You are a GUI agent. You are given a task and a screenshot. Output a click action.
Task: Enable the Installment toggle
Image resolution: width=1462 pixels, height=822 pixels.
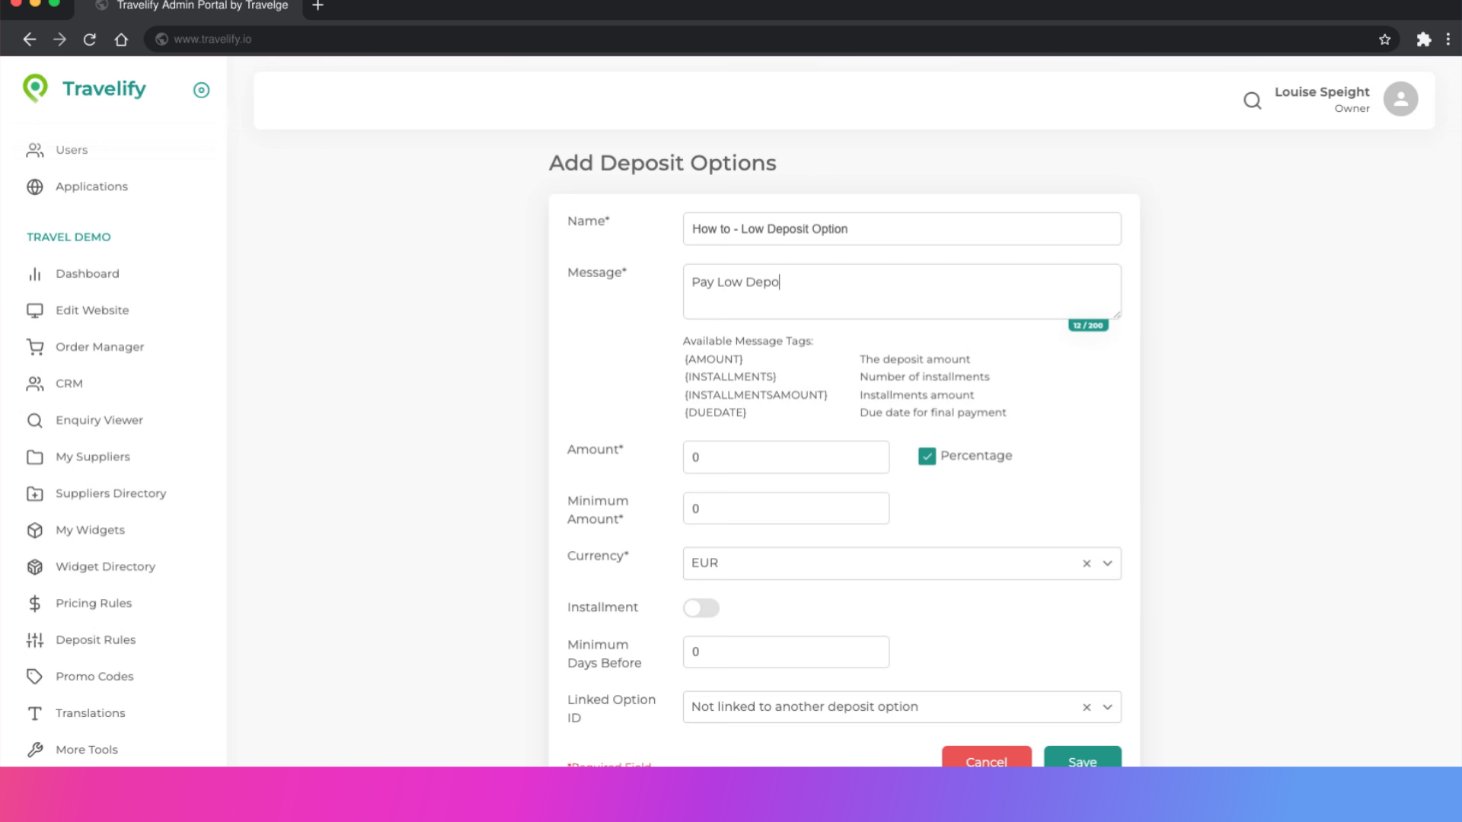[701, 607]
